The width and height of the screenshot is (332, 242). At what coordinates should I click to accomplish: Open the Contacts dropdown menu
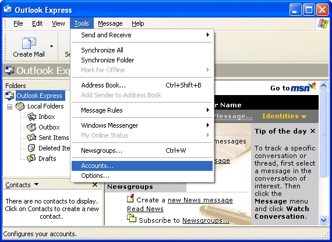click(x=37, y=184)
